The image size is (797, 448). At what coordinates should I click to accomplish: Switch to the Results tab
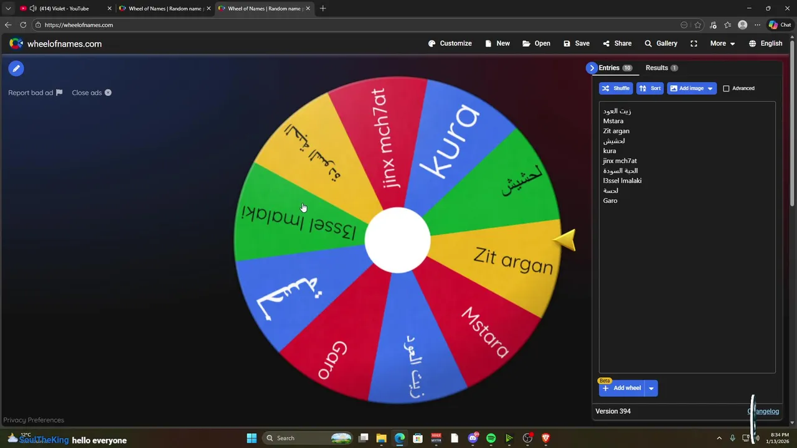(661, 68)
